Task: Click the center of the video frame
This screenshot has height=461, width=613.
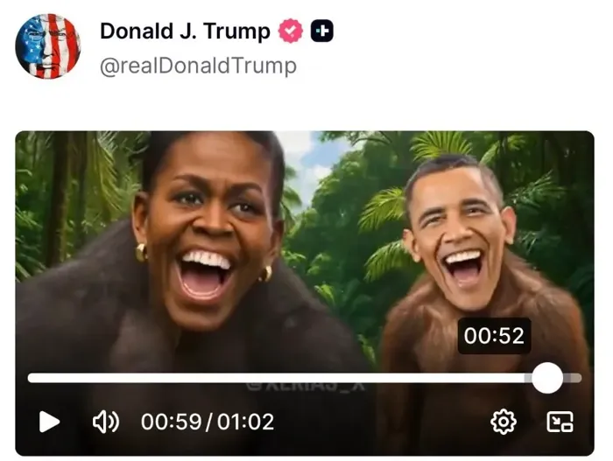Action: (x=305, y=293)
